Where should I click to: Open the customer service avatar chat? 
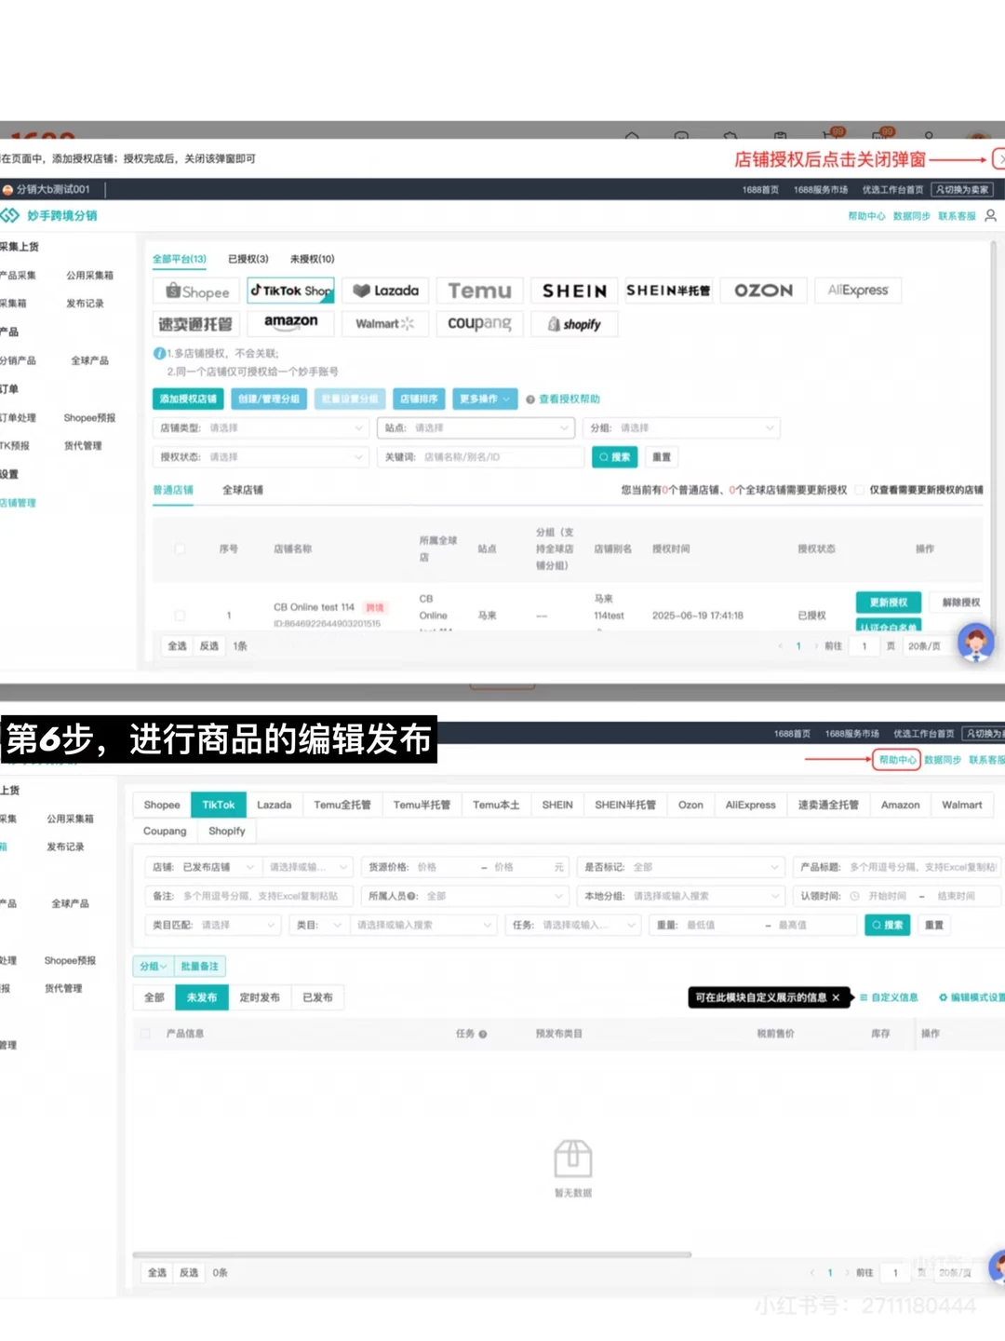pos(975,643)
